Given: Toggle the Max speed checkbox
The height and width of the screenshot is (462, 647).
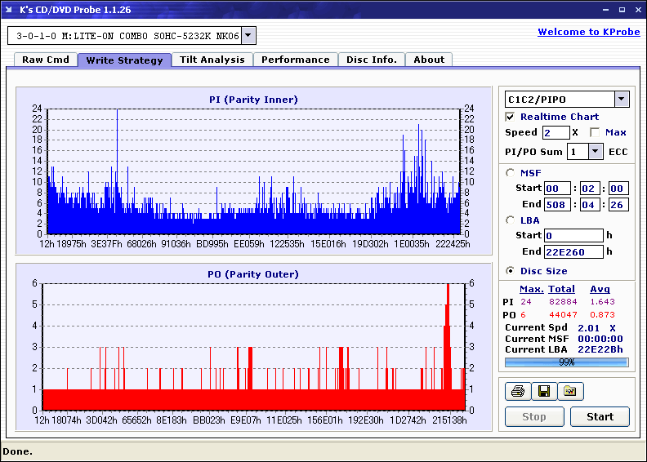Looking at the screenshot, I should (x=595, y=132).
